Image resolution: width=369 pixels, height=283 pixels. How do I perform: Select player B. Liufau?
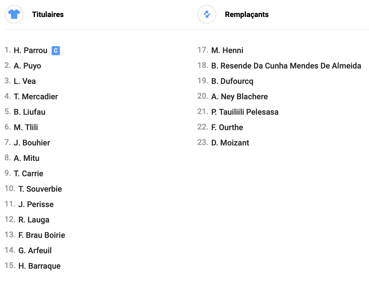(x=30, y=112)
